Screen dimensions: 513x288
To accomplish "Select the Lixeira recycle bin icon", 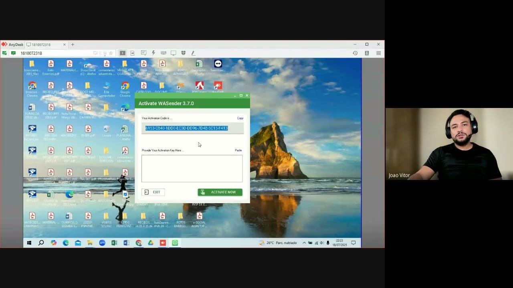I will (x=106, y=131).
